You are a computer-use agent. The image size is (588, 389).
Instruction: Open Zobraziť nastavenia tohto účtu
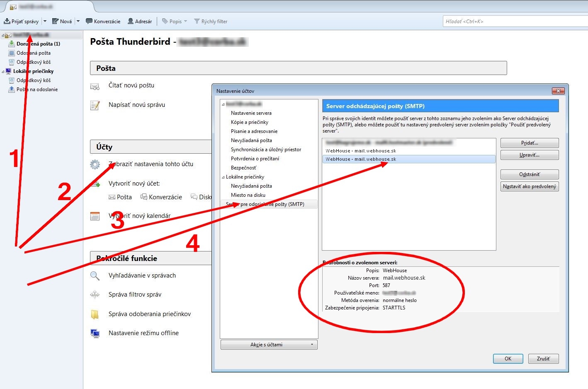pyautogui.click(x=151, y=164)
